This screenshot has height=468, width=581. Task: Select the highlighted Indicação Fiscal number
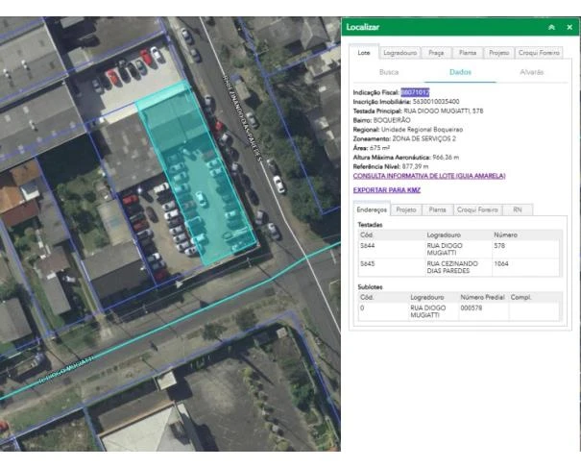click(x=415, y=92)
